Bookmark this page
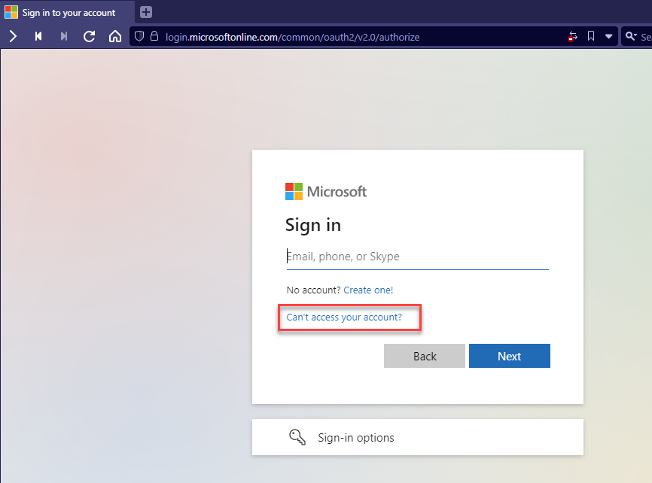 pos(591,36)
